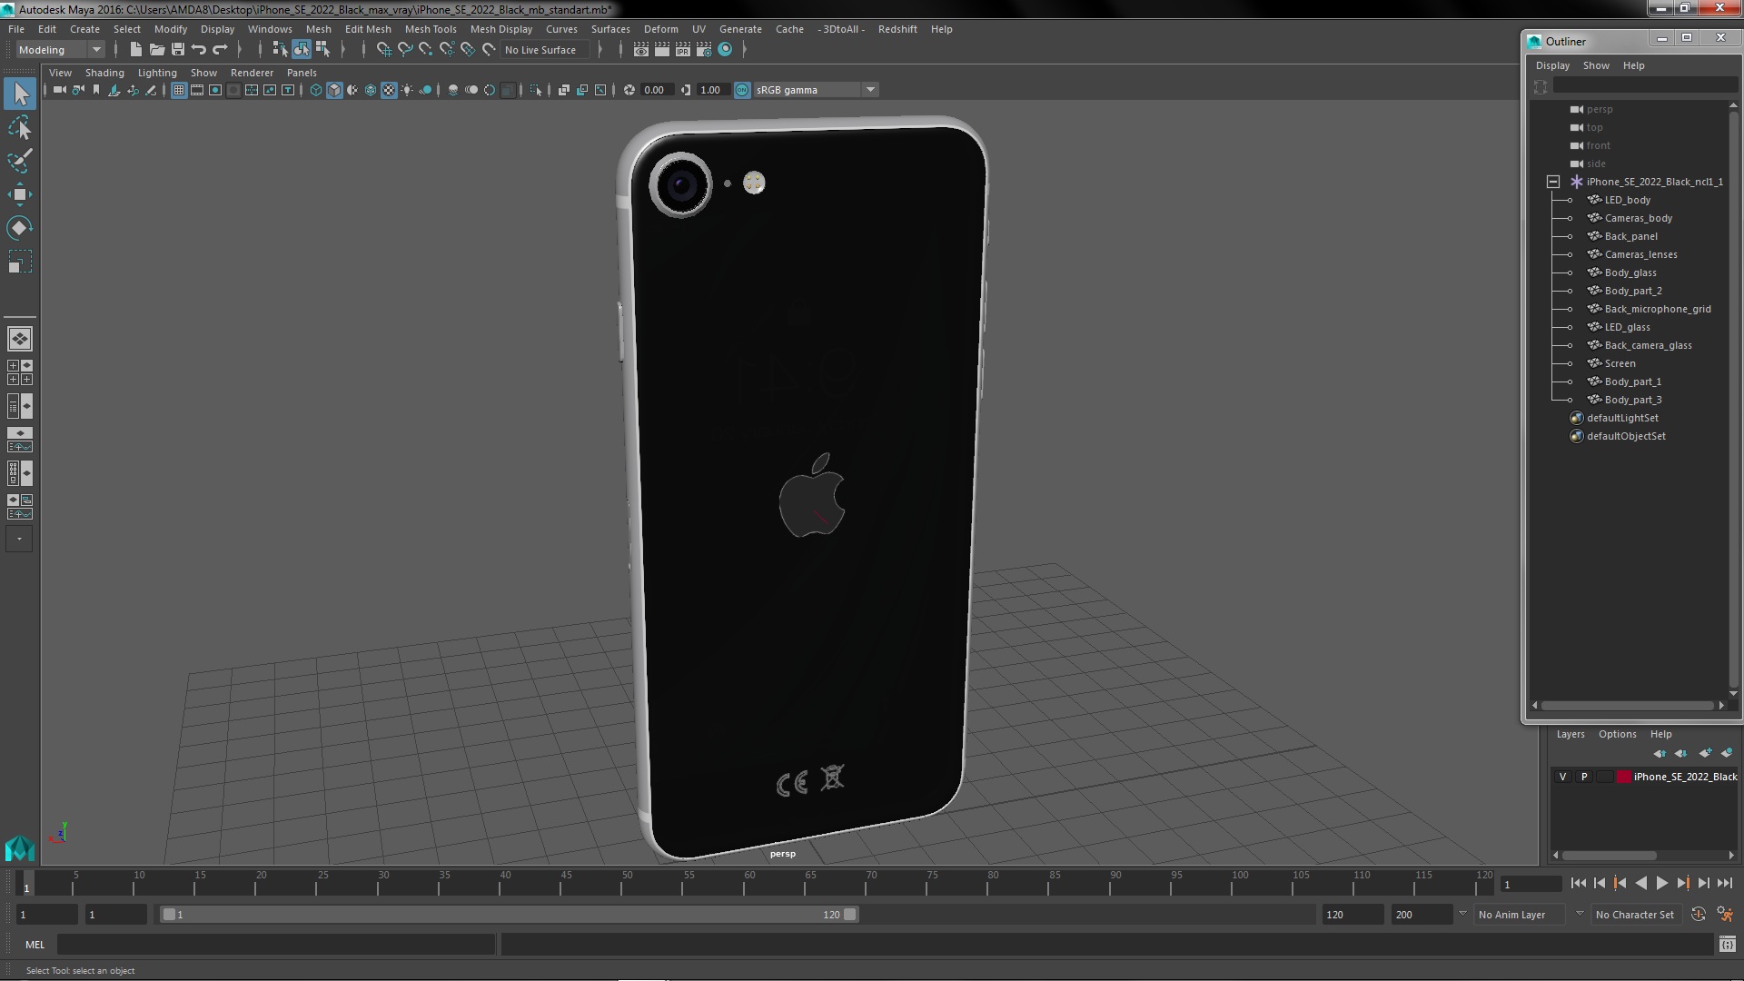This screenshot has height=981, width=1744.
Task: Select by hierarchy mode icon
Action: (x=280, y=50)
